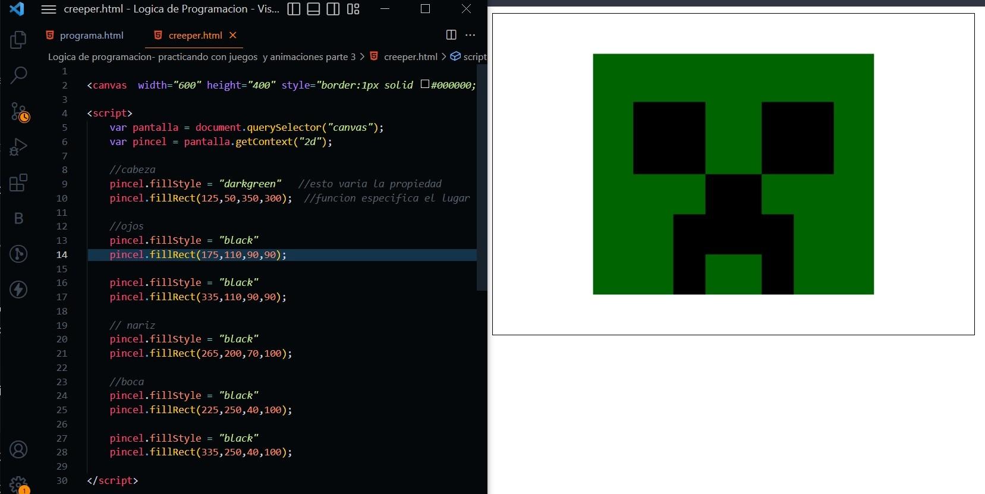Click the creeper's left eye on canvas
Image resolution: width=985 pixels, height=494 pixels.
tap(669, 138)
